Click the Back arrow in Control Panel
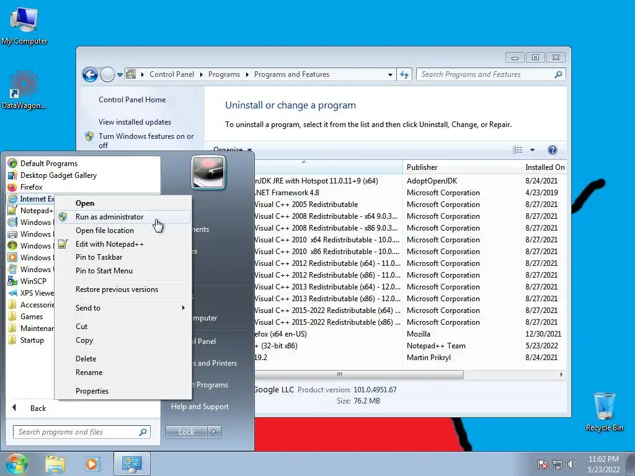635x476 pixels. [x=90, y=74]
